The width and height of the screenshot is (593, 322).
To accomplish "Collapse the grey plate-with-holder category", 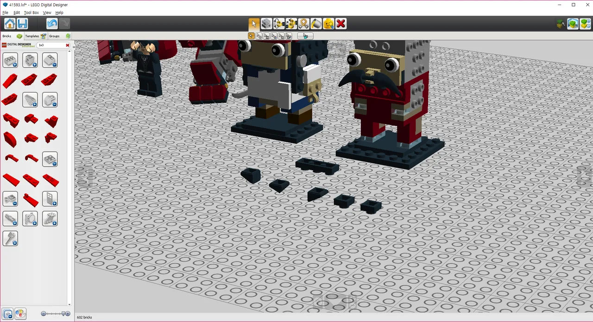I will coord(10,199).
